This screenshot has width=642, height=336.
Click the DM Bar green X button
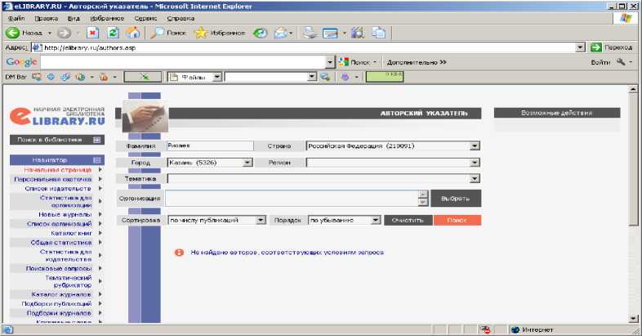point(143,77)
